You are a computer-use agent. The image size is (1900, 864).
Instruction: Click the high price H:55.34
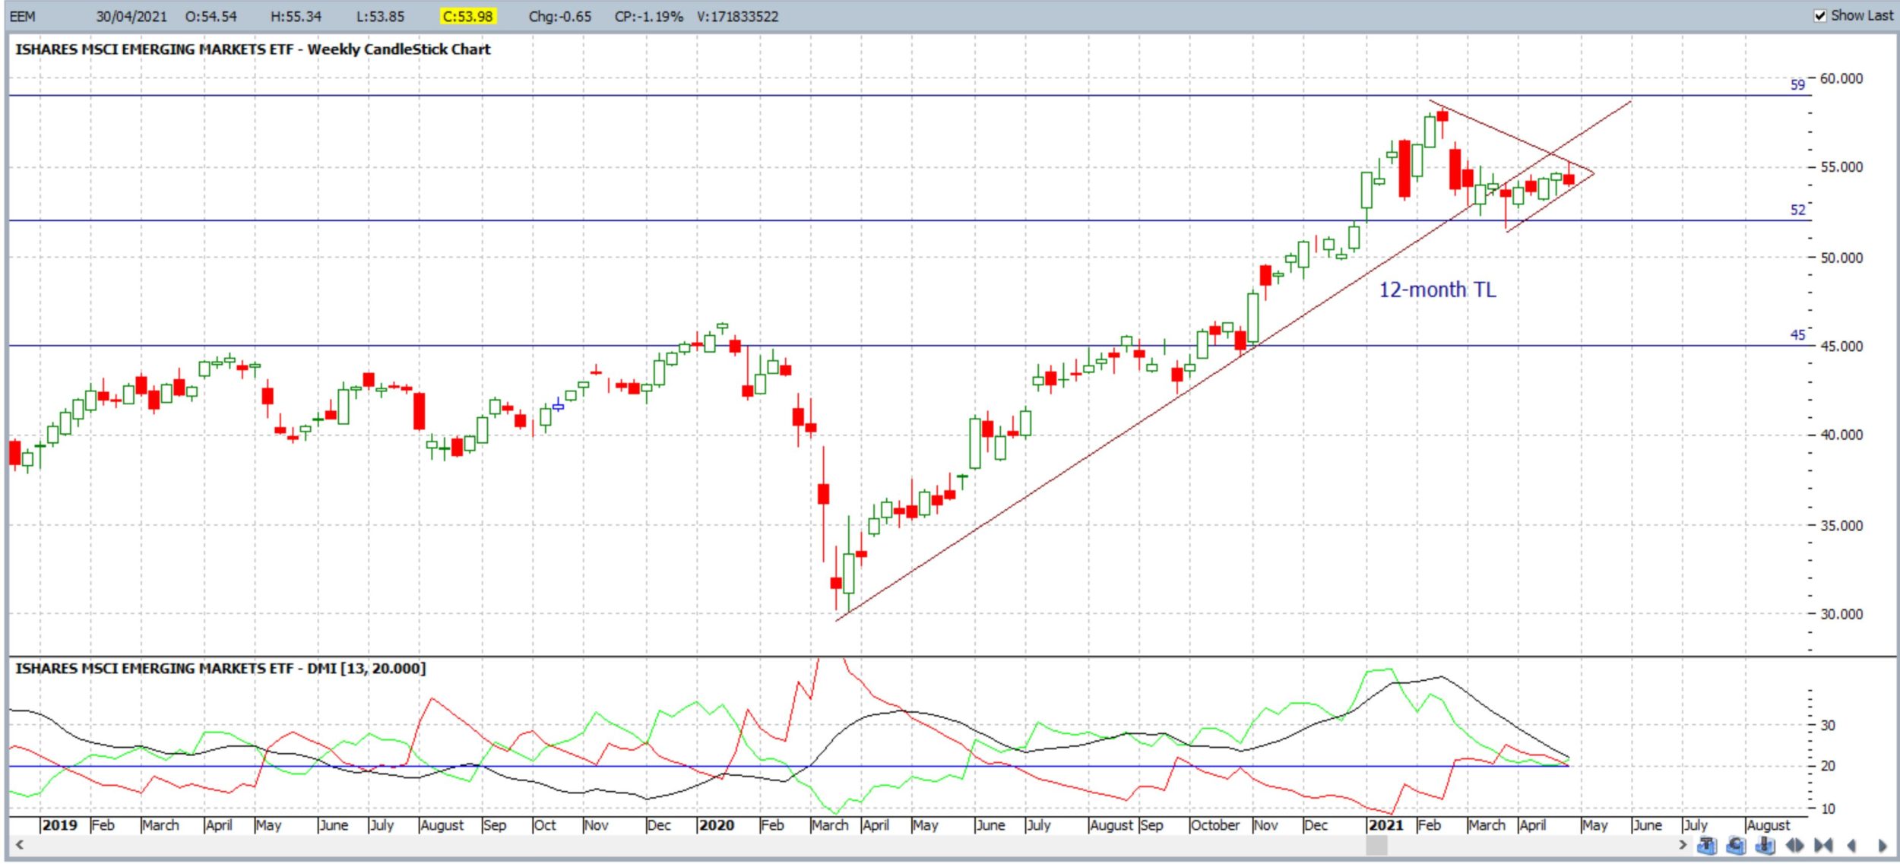pos(296,16)
